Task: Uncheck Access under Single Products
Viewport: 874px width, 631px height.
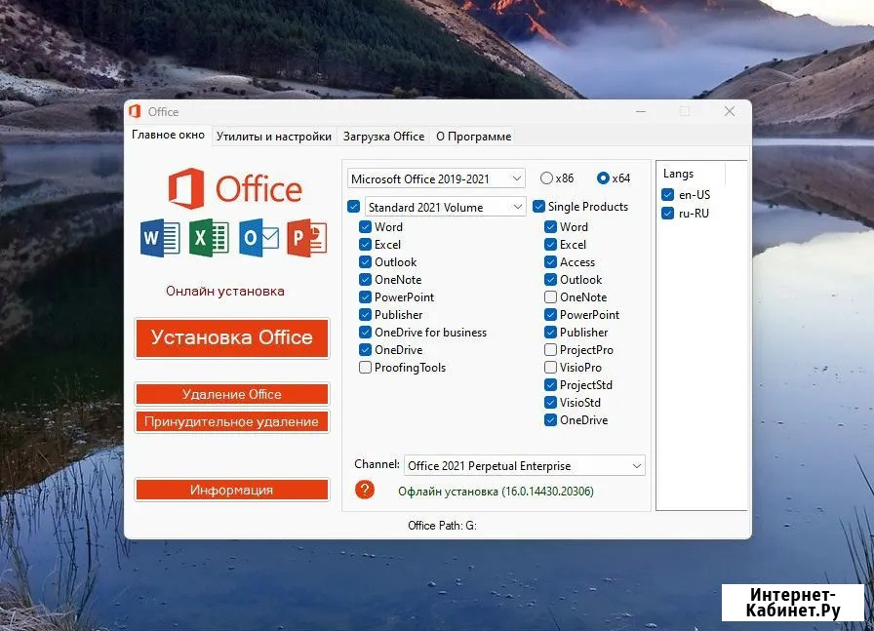Action: (x=550, y=262)
